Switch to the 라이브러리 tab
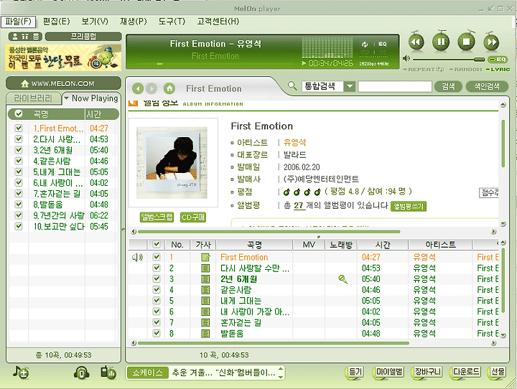This screenshot has height=389, width=517. pyautogui.click(x=33, y=98)
